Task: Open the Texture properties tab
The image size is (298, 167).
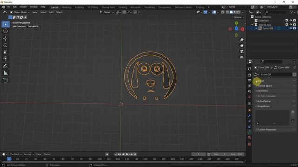Action: (x=250, y=144)
